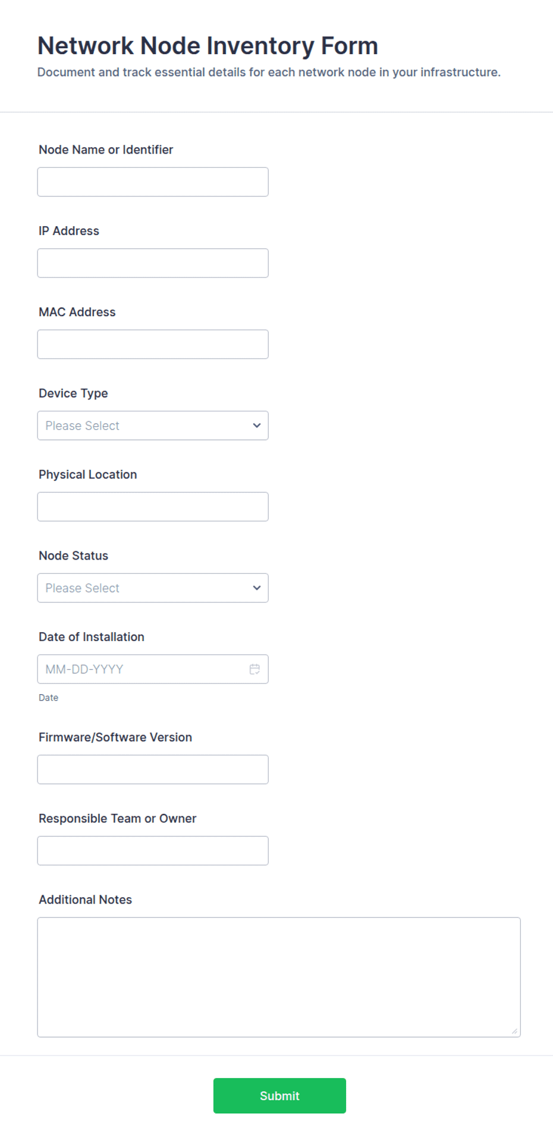553x1143 pixels.
Task: Click the Node Status dropdown chevron
Action: (257, 588)
